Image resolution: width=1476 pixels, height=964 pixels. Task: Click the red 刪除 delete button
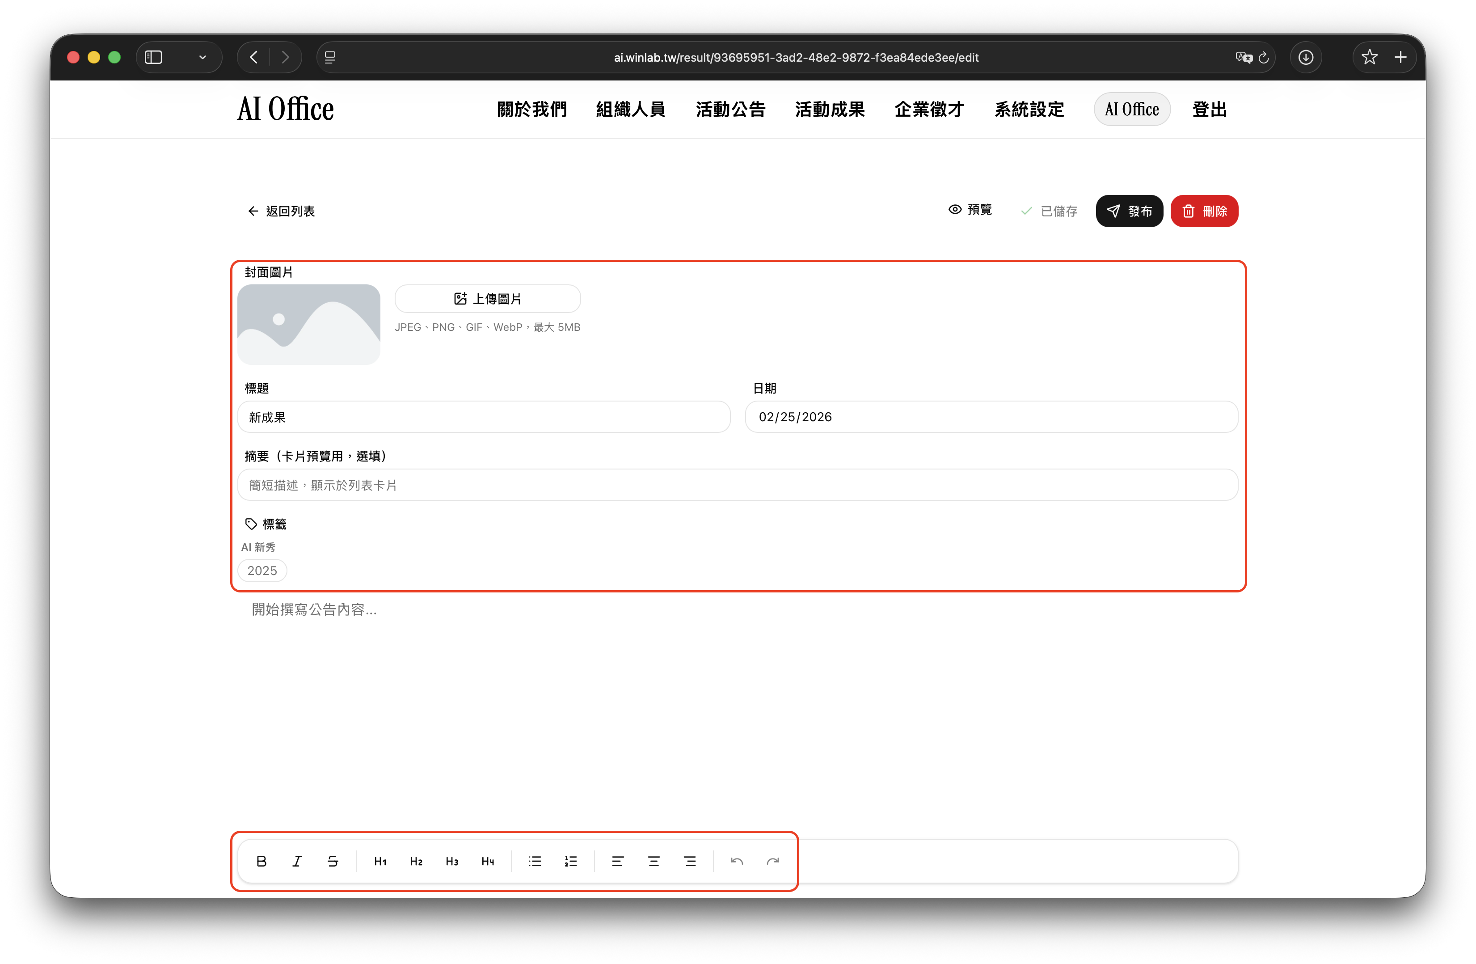[1204, 211]
